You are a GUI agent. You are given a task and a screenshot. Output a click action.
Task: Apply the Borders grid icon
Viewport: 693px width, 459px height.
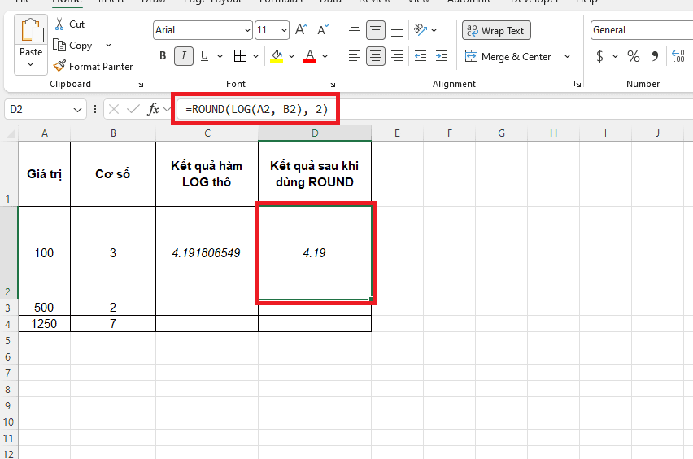tap(241, 55)
